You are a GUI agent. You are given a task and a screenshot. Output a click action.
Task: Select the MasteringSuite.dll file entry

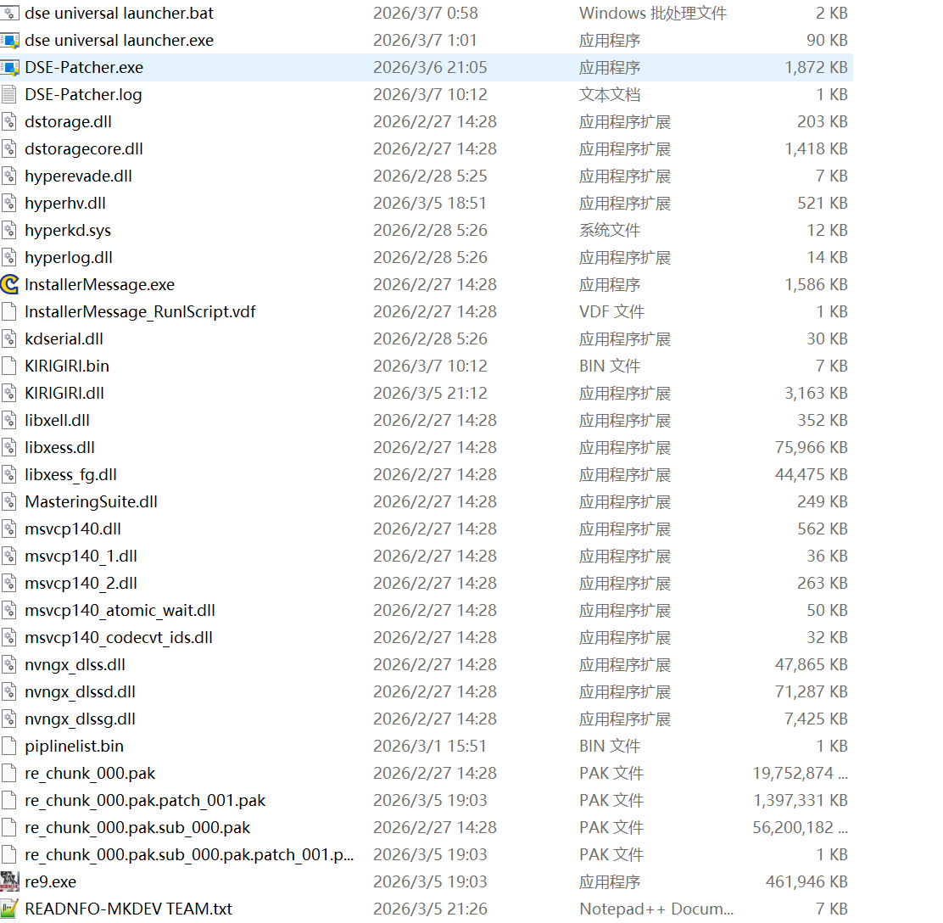click(91, 502)
